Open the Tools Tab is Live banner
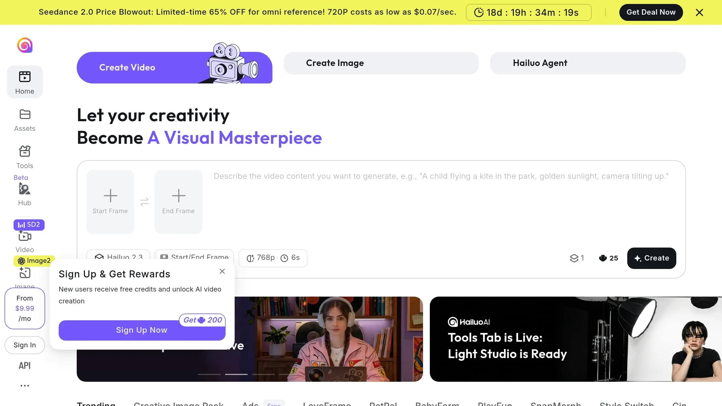Image resolution: width=722 pixels, height=406 pixels. tap(576, 339)
